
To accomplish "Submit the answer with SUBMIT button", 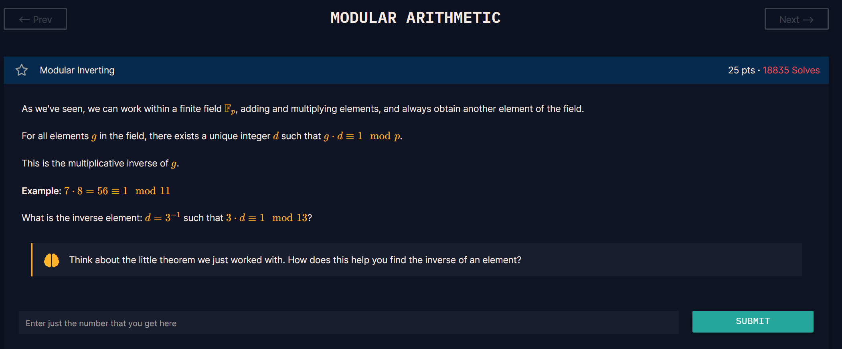I will click(x=753, y=321).
